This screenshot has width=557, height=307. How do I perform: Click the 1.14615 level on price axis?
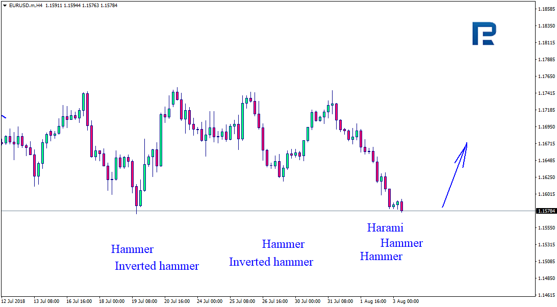545,295
